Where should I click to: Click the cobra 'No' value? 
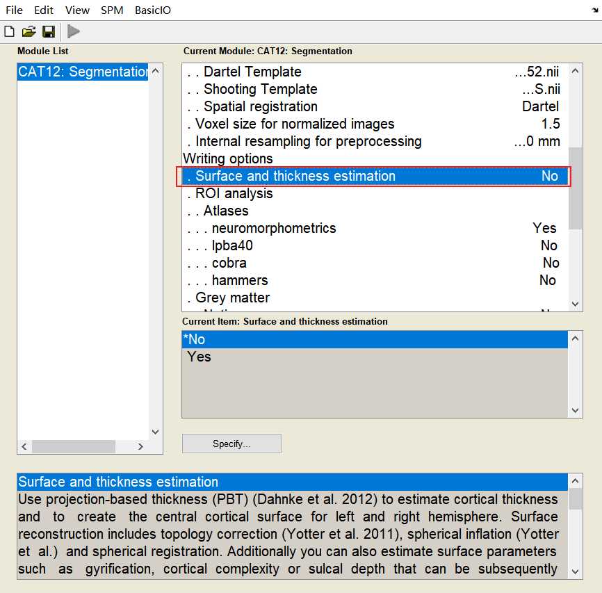[551, 263]
